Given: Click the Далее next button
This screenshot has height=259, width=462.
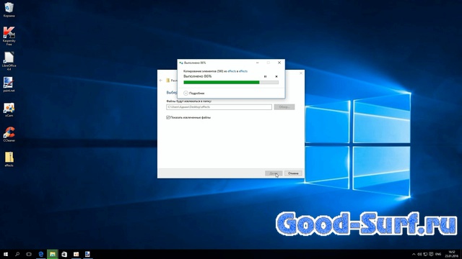Looking at the screenshot, I should pyautogui.click(x=274, y=173).
